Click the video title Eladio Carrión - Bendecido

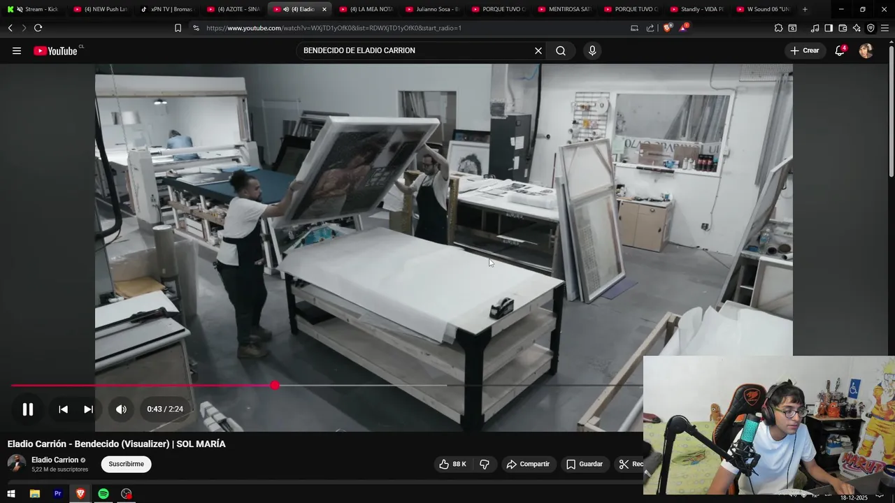point(116,444)
